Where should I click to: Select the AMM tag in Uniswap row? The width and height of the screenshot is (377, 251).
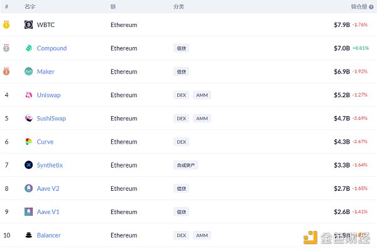tap(202, 95)
